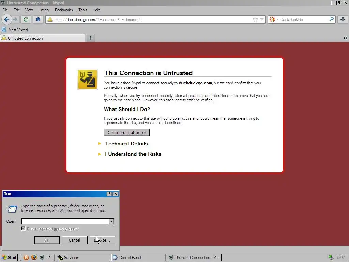Click the duckduckgo.com bold text

point(195,83)
